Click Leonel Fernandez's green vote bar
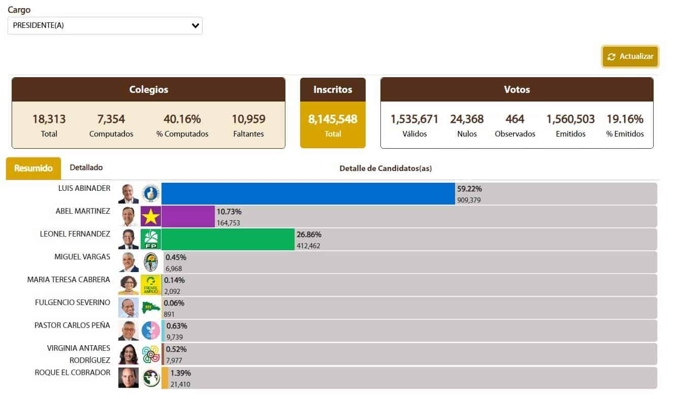676x399 pixels. (228, 239)
